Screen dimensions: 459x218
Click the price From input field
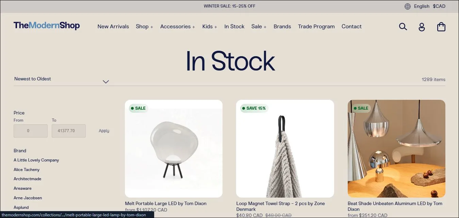31,131
